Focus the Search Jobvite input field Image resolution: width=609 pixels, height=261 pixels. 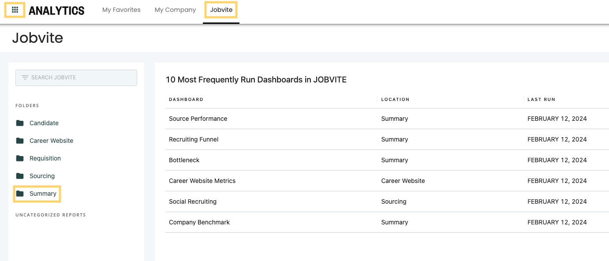[x=76, y=78]
